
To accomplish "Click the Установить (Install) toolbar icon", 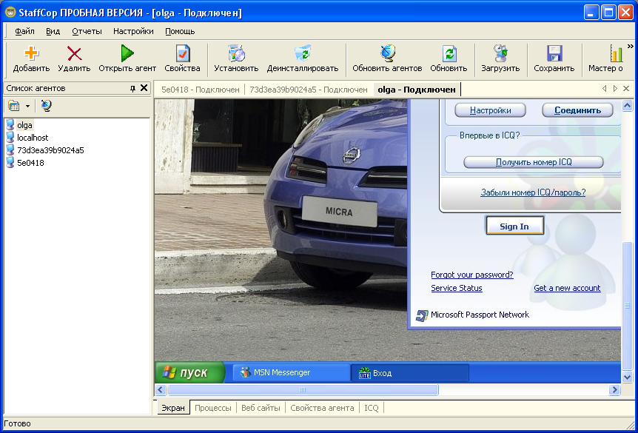I will pos(236,54).
